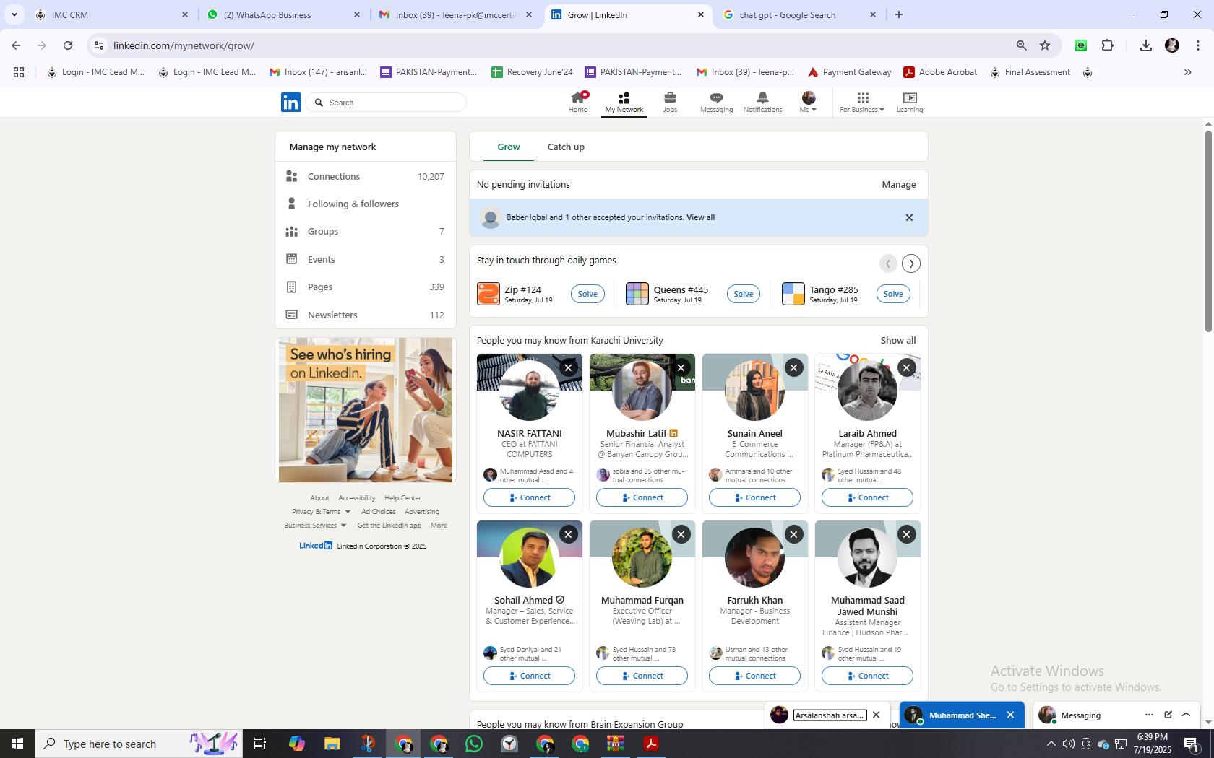
Task: Open Newsletters in network sidebar
Action: tap(366, 315)
